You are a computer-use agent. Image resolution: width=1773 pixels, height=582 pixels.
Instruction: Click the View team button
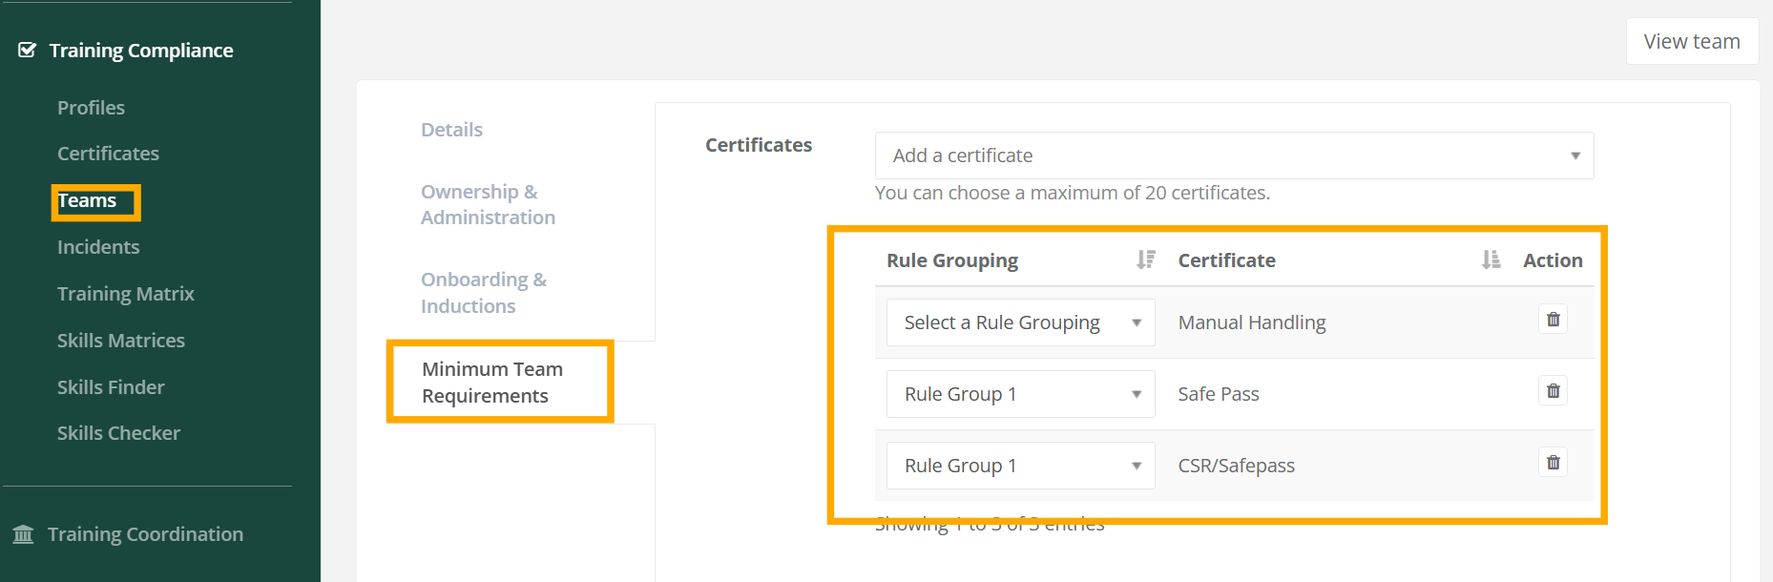pos(1691,41)
